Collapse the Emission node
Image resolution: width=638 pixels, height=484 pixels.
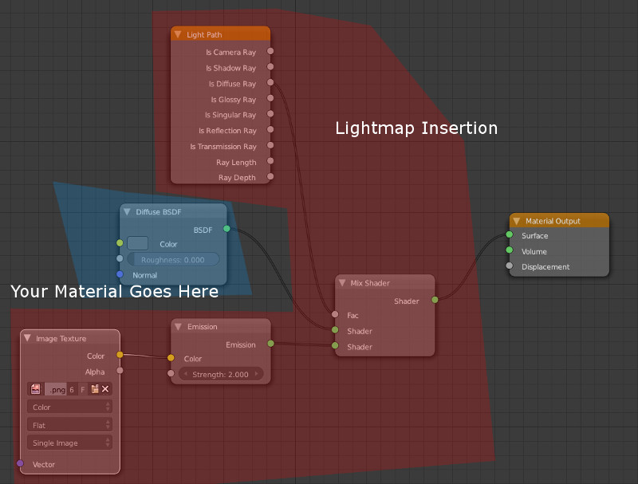tap(178, 327)
